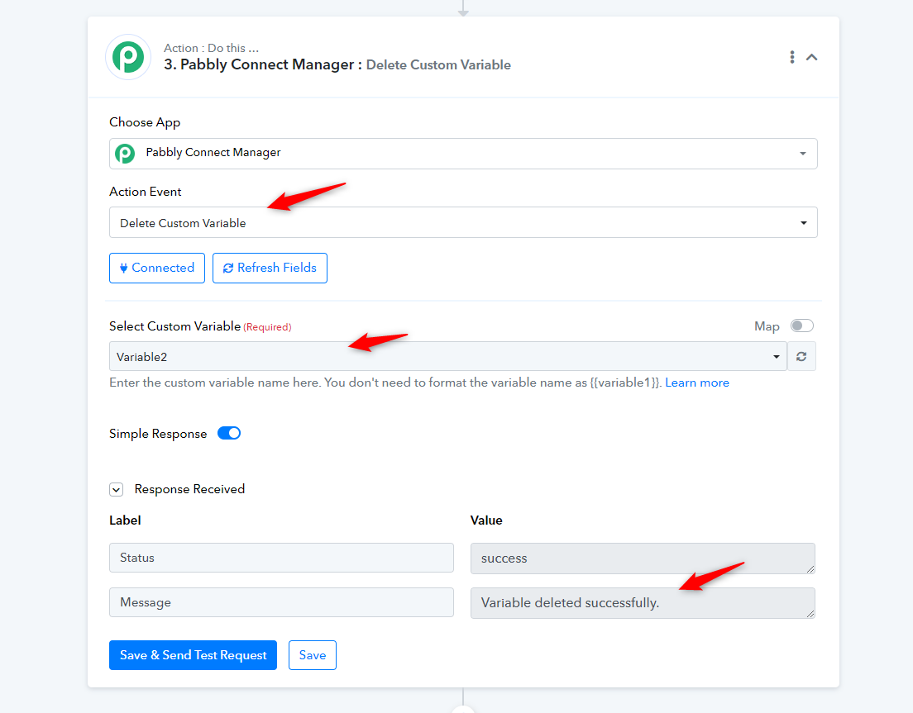Click the Variable deleted successfully value field
This screenshot has width=913, height=713.
point(643,603)
